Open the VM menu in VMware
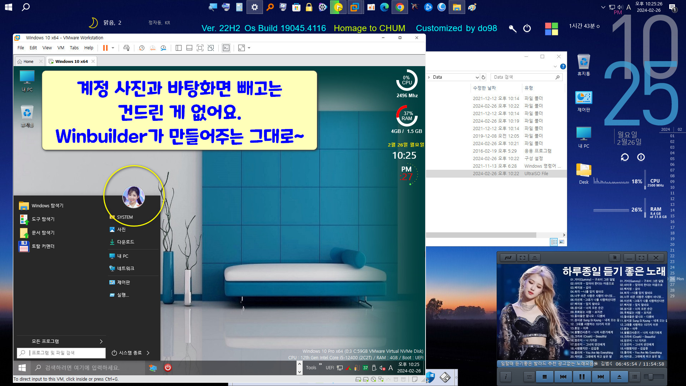This screenshot has width=686, height=386. [61, 48]
